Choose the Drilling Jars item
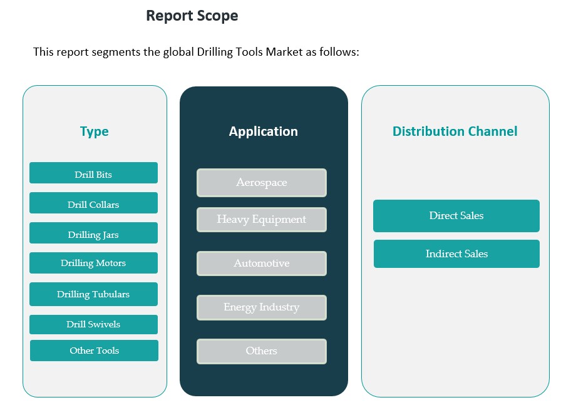566x410 pixels. point(93,233)
